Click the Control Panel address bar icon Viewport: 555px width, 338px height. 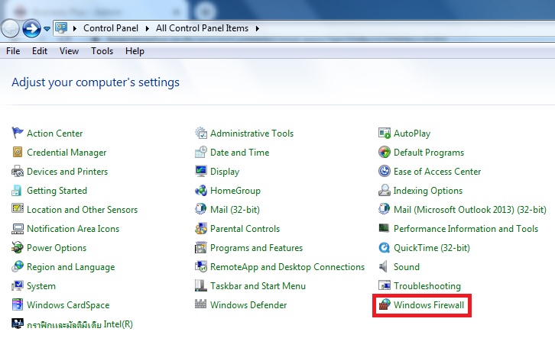[61, 28]
